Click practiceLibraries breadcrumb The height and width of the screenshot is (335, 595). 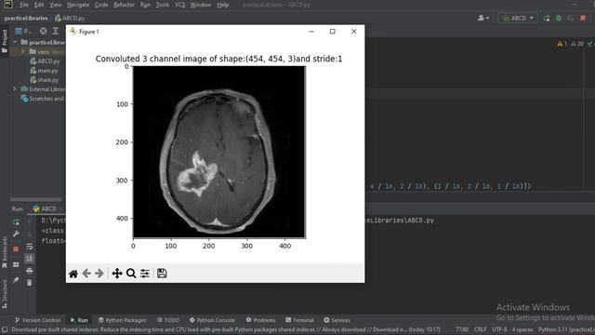26,19
